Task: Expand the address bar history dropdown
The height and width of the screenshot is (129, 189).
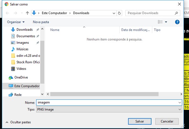Action: (114, 13)
